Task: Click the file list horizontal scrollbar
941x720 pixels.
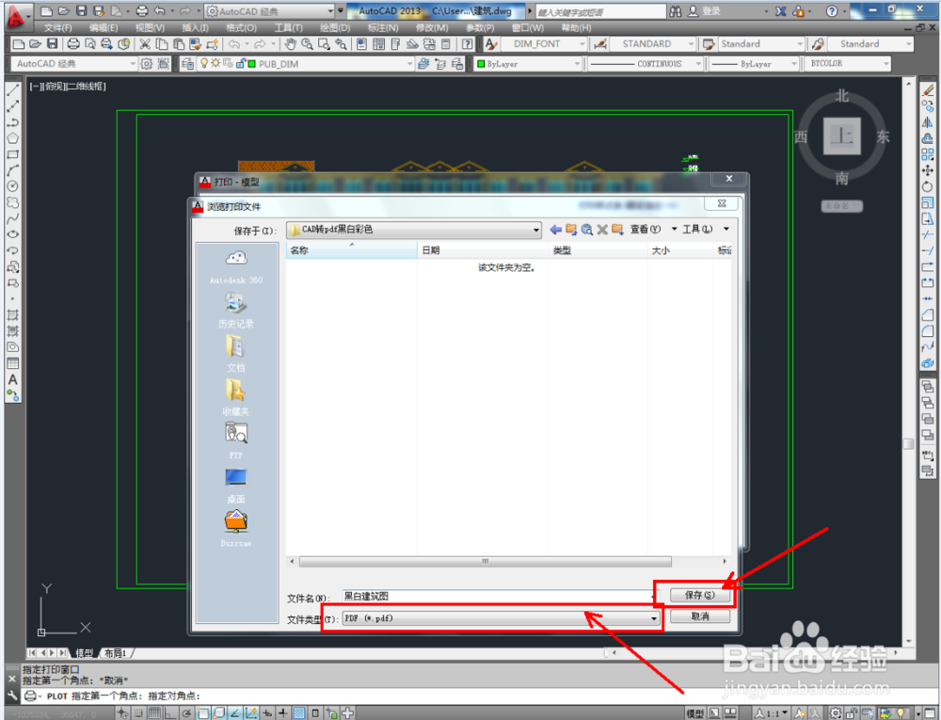Action: tap(485, 562)
